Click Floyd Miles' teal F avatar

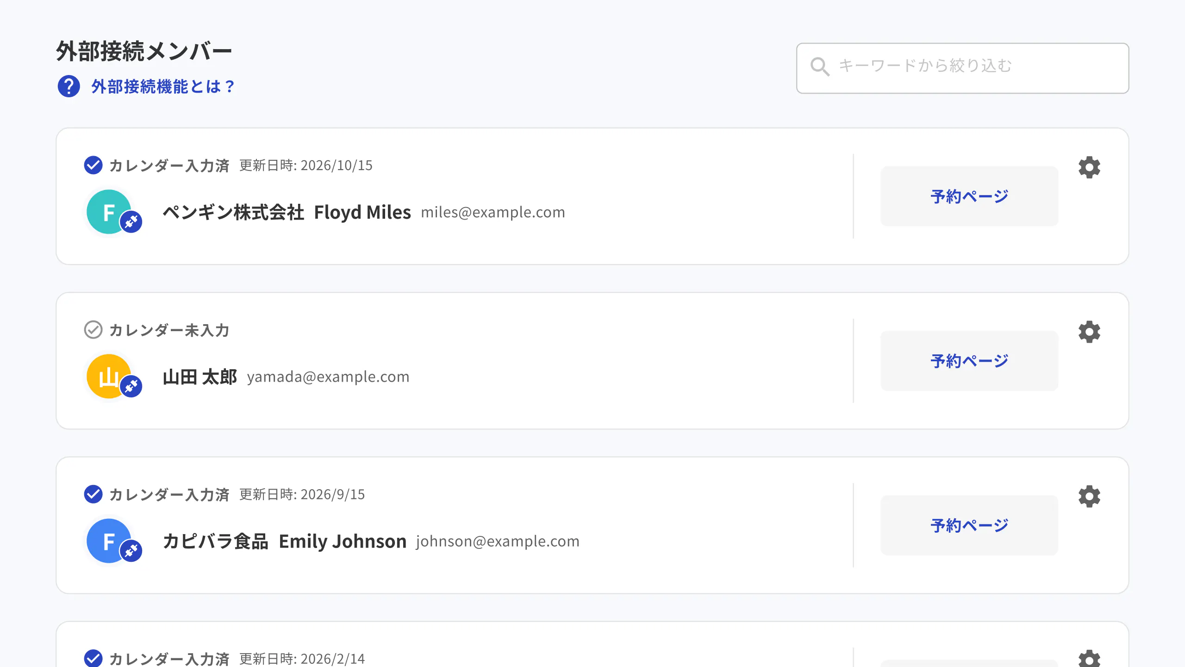pyautogui.click(x=107, y=211)
